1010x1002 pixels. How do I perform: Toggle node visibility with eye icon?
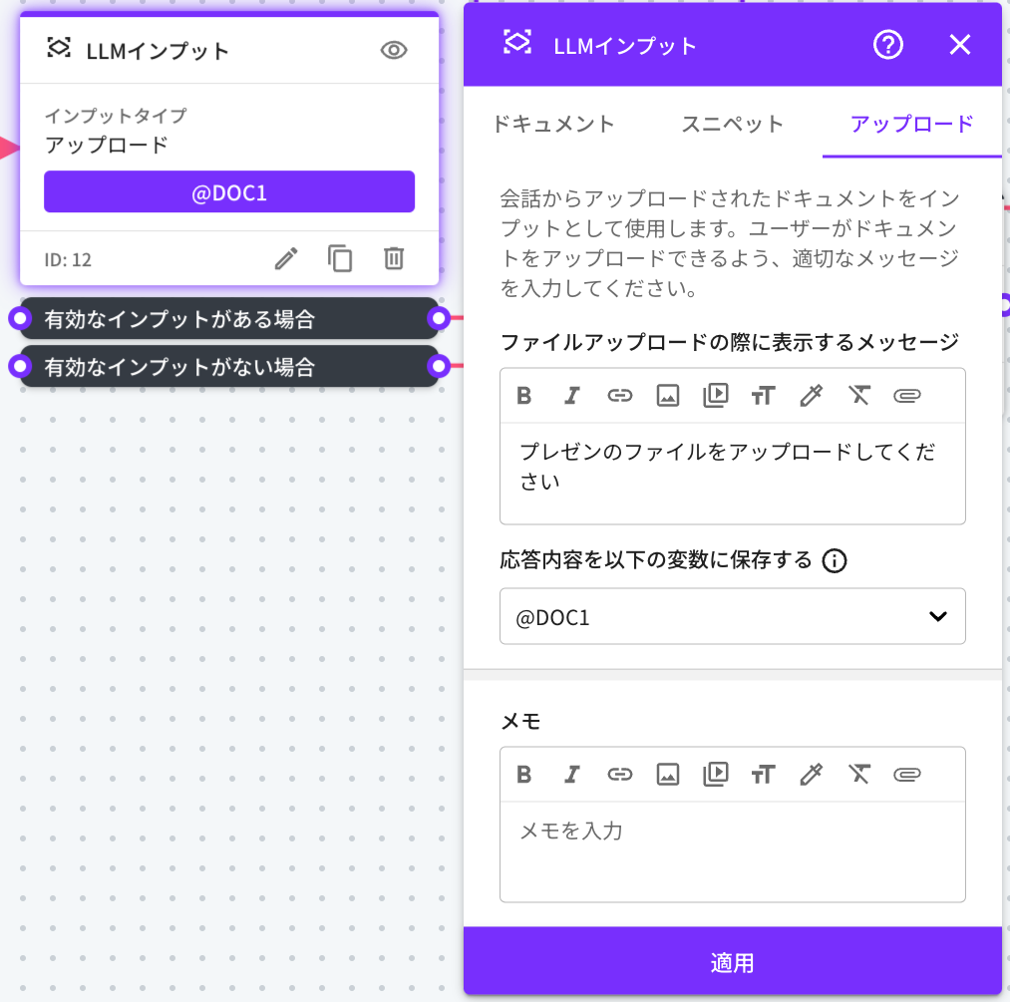(x=394, y=50)
